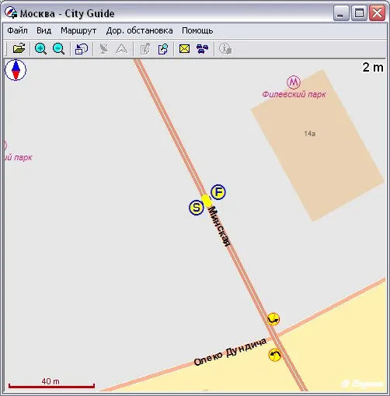Viewport: 390px width, 396px height.
Task: Click the route notes search icon
Action: click(x=163, y=48)
